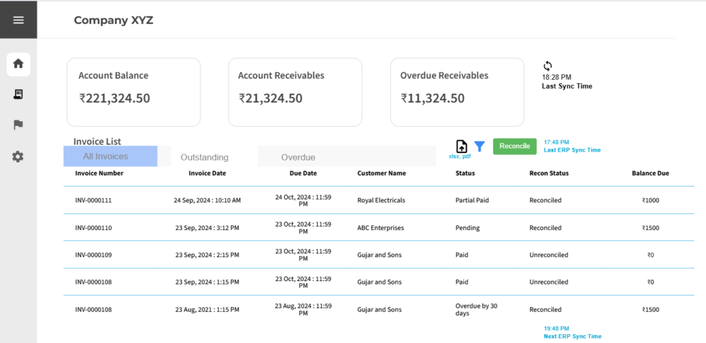Image resolution: width=706 pixels, height=343 pixels.
Task: Sort by the Due Date column header
Action: [303, 174]
